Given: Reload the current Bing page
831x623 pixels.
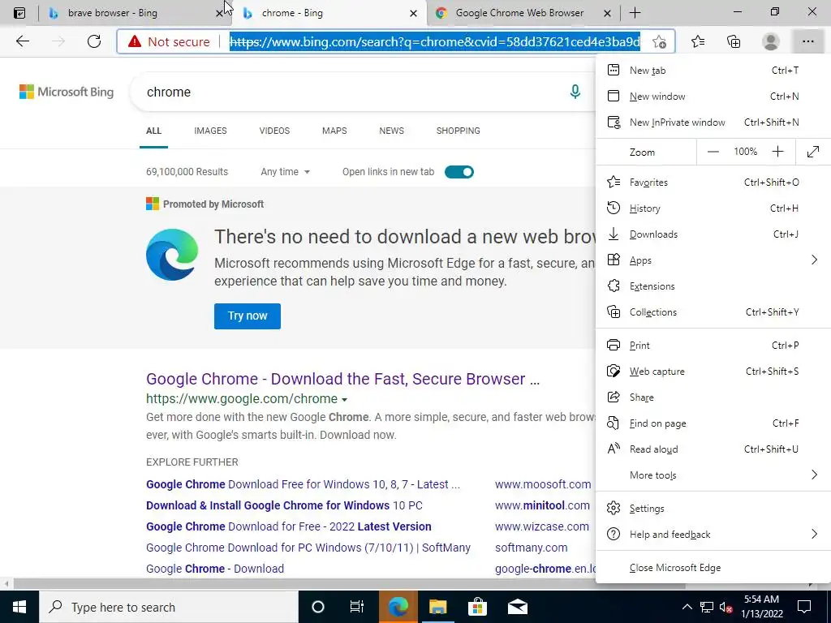Looking at the screenshot, I should [94, 41].
